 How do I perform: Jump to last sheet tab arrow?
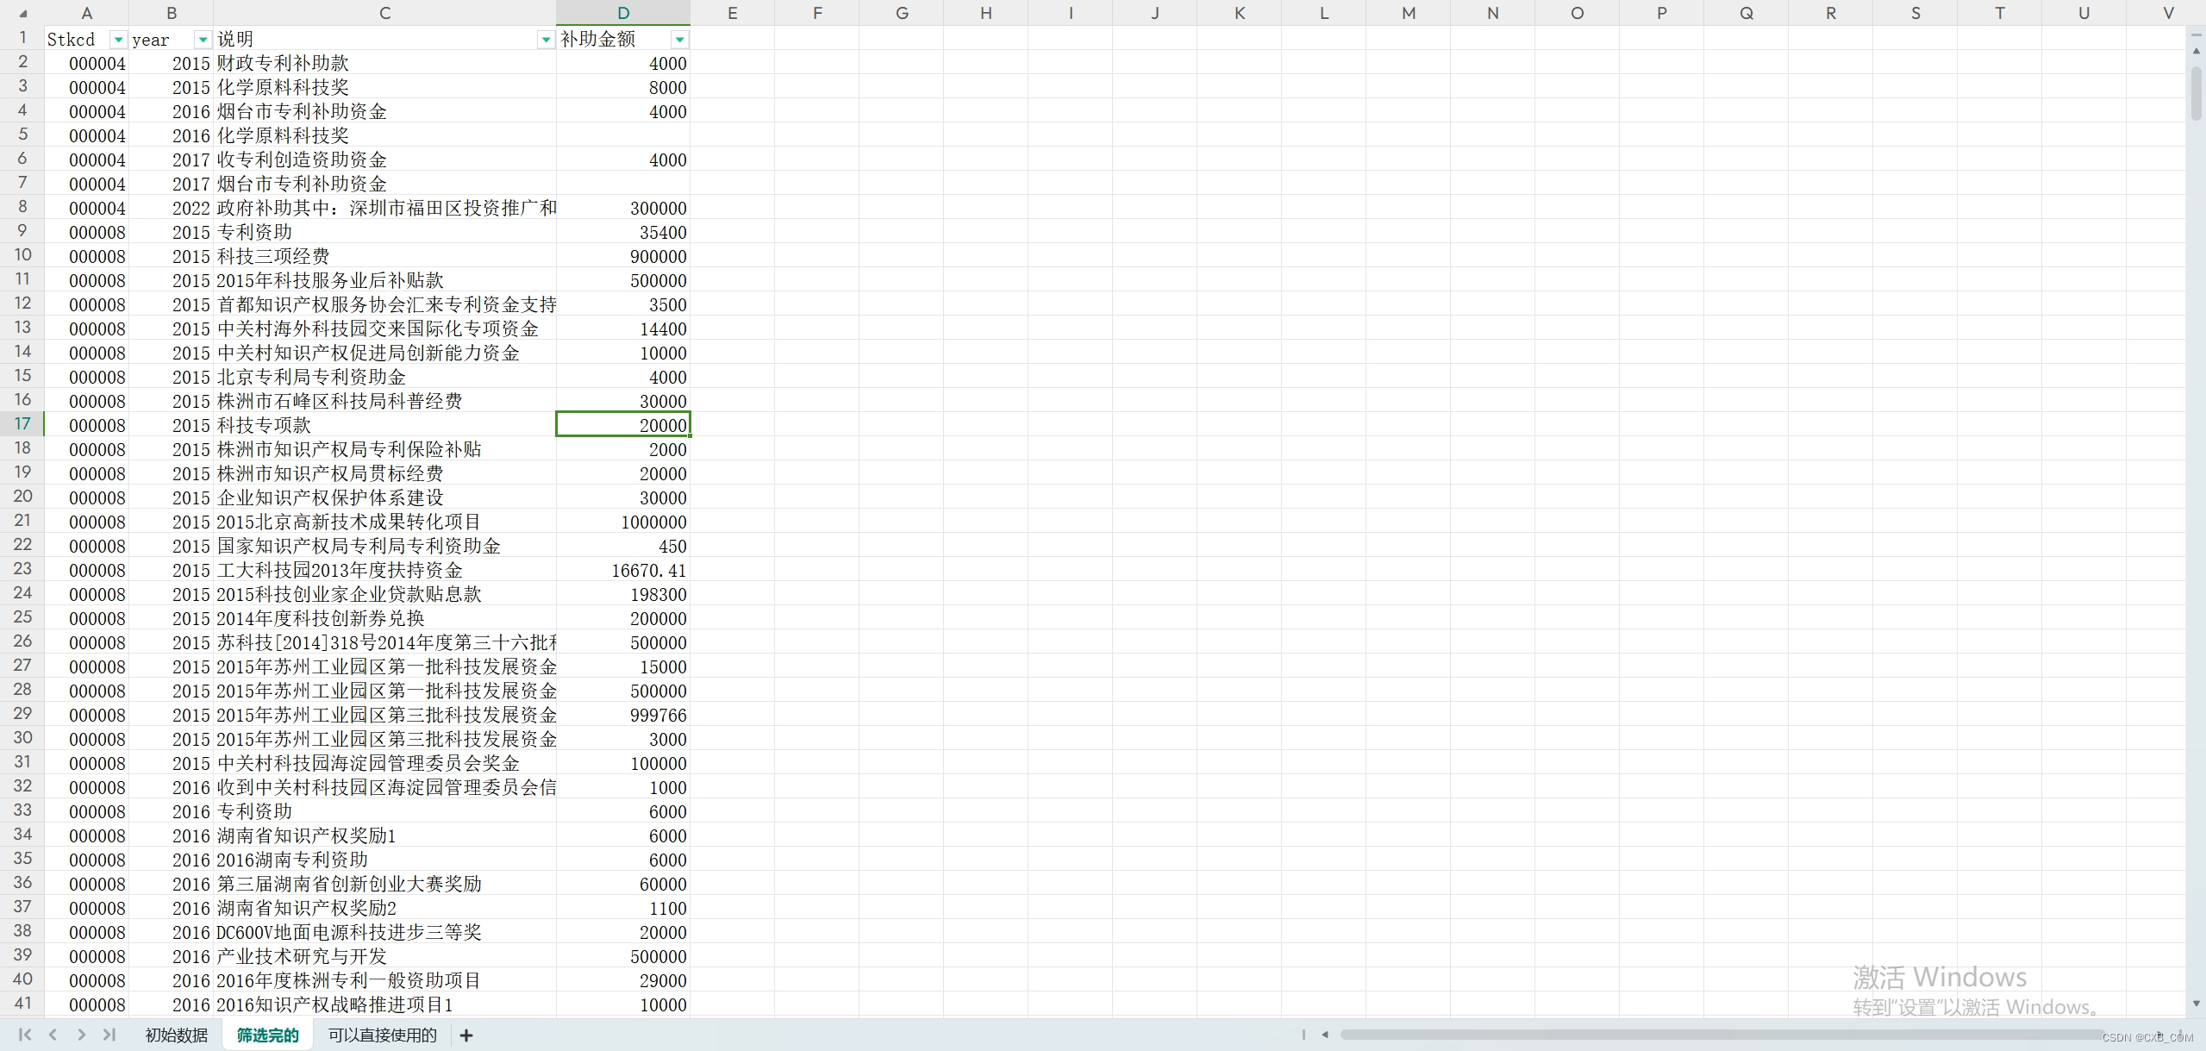pyautogui.click(x=109, y=1035)
